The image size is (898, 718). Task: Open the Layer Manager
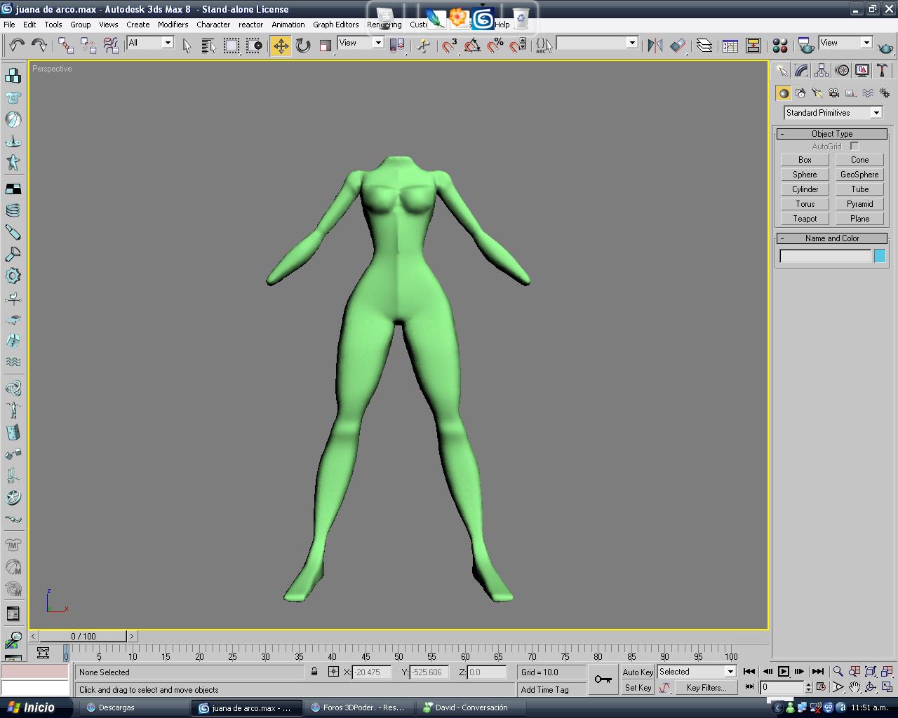coord(704,46)
